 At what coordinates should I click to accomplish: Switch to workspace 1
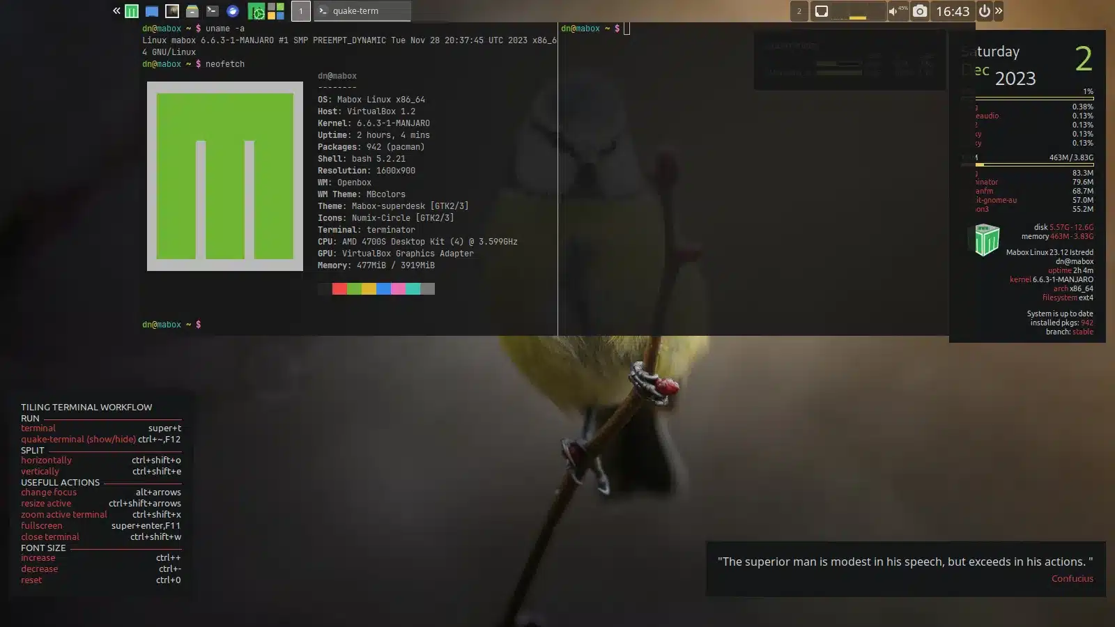300,11
